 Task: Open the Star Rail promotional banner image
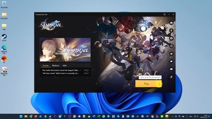65,50
